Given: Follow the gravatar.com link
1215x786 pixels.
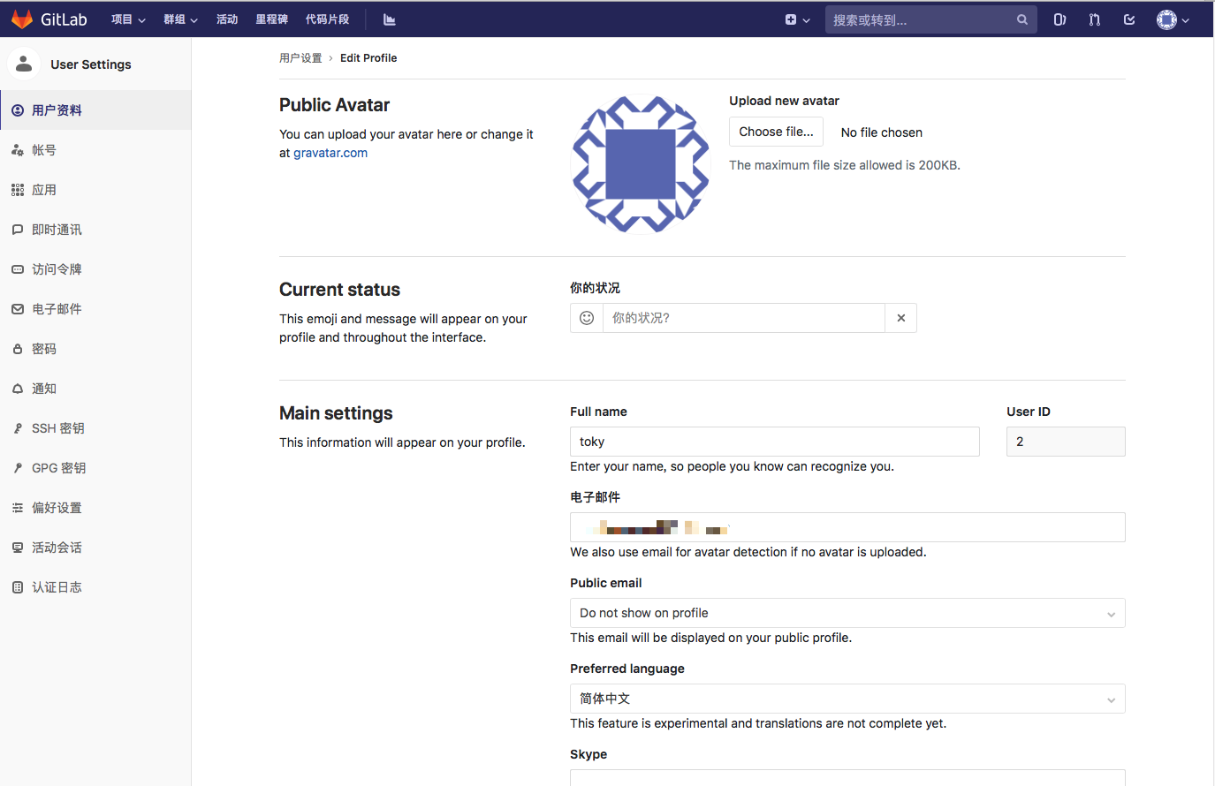Looking at the screenshot, I should 330,153.
